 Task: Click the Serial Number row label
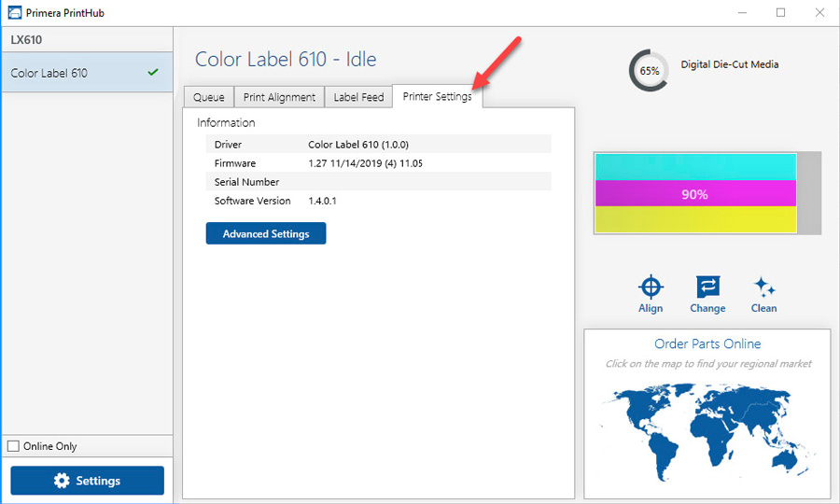click(x=246, y=182)
